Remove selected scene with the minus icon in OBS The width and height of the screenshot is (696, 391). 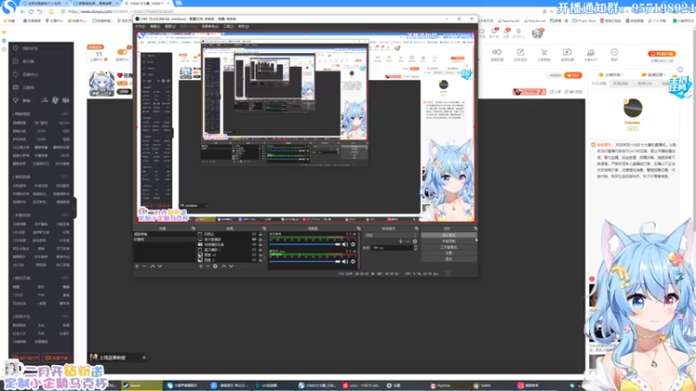[x=144, y=266]
